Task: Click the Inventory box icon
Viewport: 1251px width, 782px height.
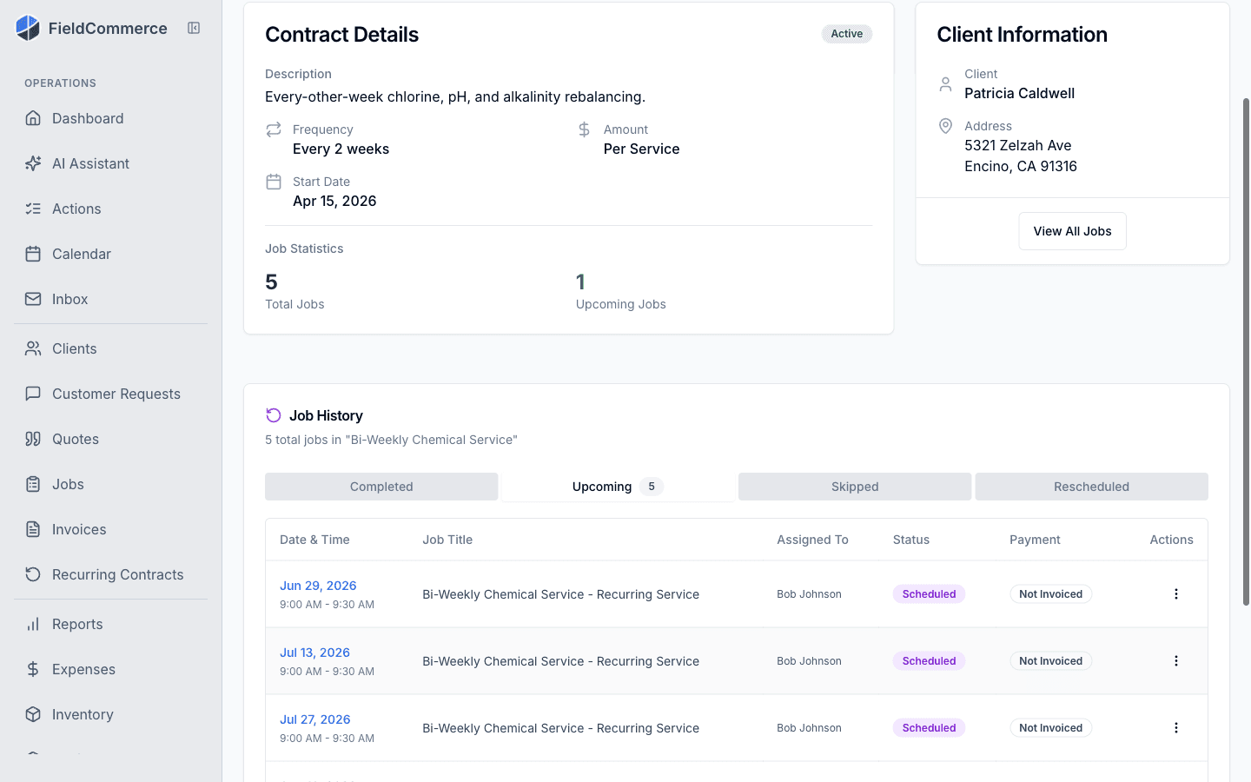Action: (33, 714)
